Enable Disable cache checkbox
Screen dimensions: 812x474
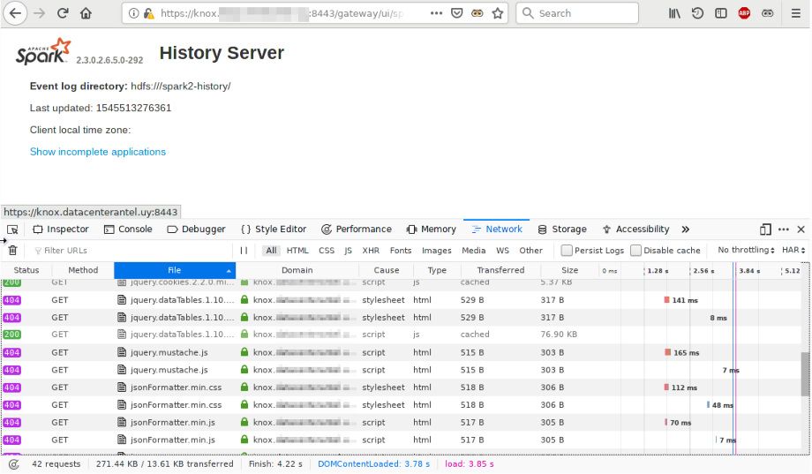tap(635, 250)
